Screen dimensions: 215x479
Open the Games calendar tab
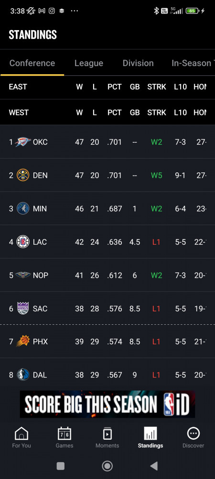[64, 437]
